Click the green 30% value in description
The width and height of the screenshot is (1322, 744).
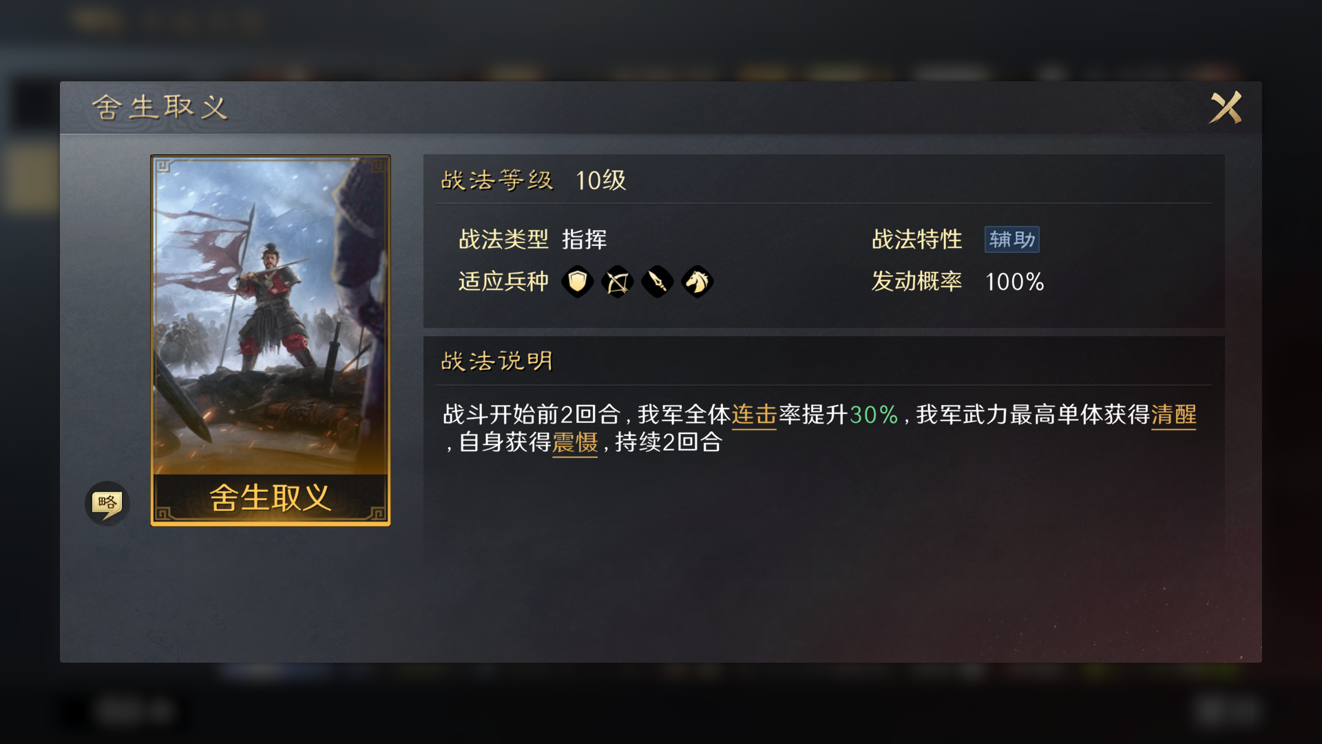(x=874, y=415)
